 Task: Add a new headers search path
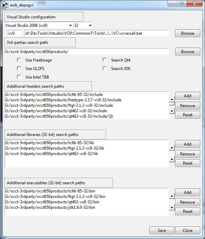[187, 96]
